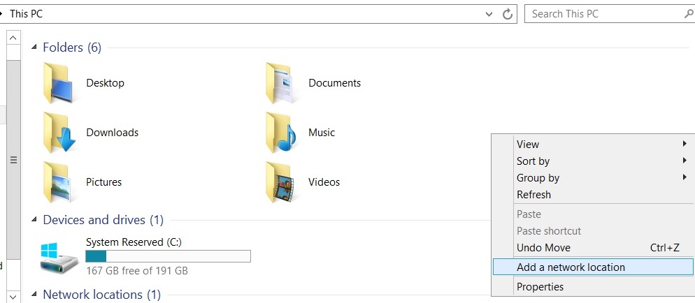Open the View submenu
Screen dimensions: 695x303
(593, 145)
